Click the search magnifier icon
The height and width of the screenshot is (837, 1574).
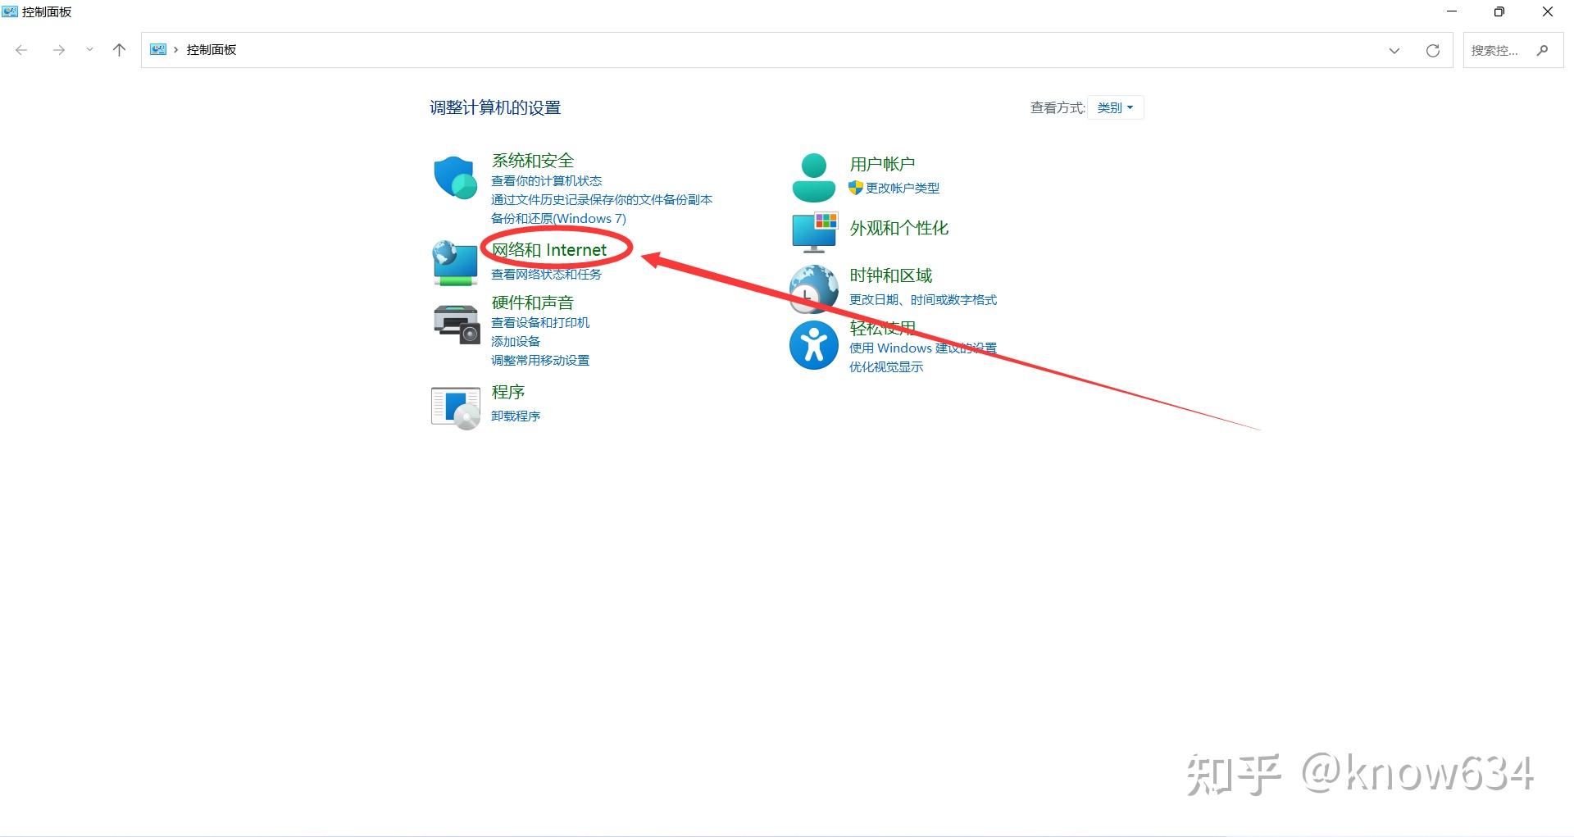(x=1542, y=50)
